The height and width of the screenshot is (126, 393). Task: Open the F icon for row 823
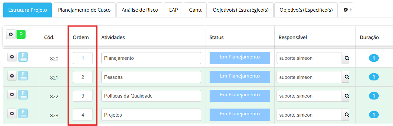coord(23,113)
